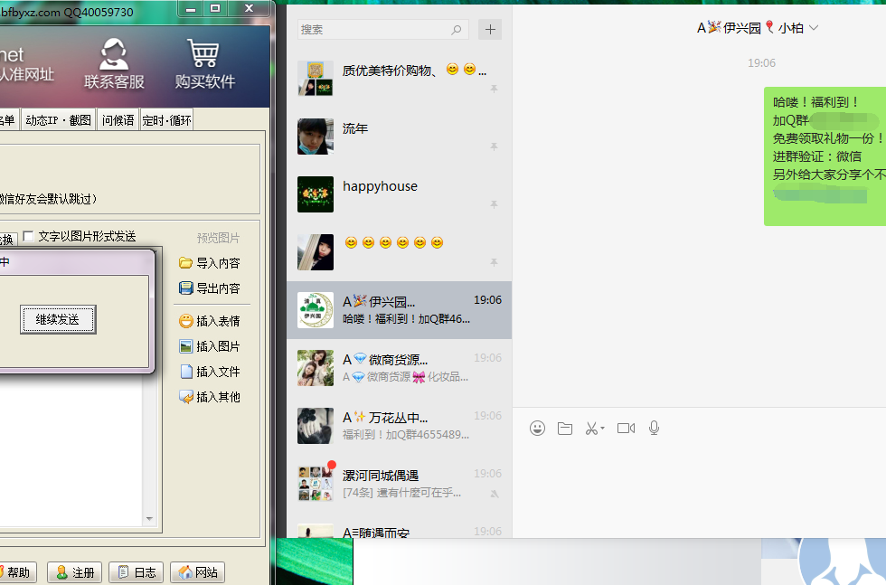Click the 注册 register button
The width and height of the screenshot is (886, 585).
tap(73, 571)
